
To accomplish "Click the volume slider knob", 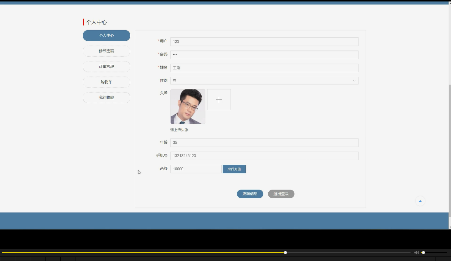I will (423, 252).
